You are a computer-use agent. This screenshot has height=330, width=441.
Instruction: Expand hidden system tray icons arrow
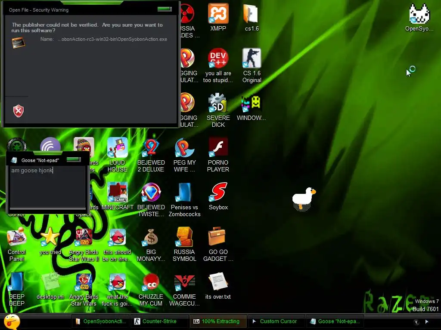416,322
